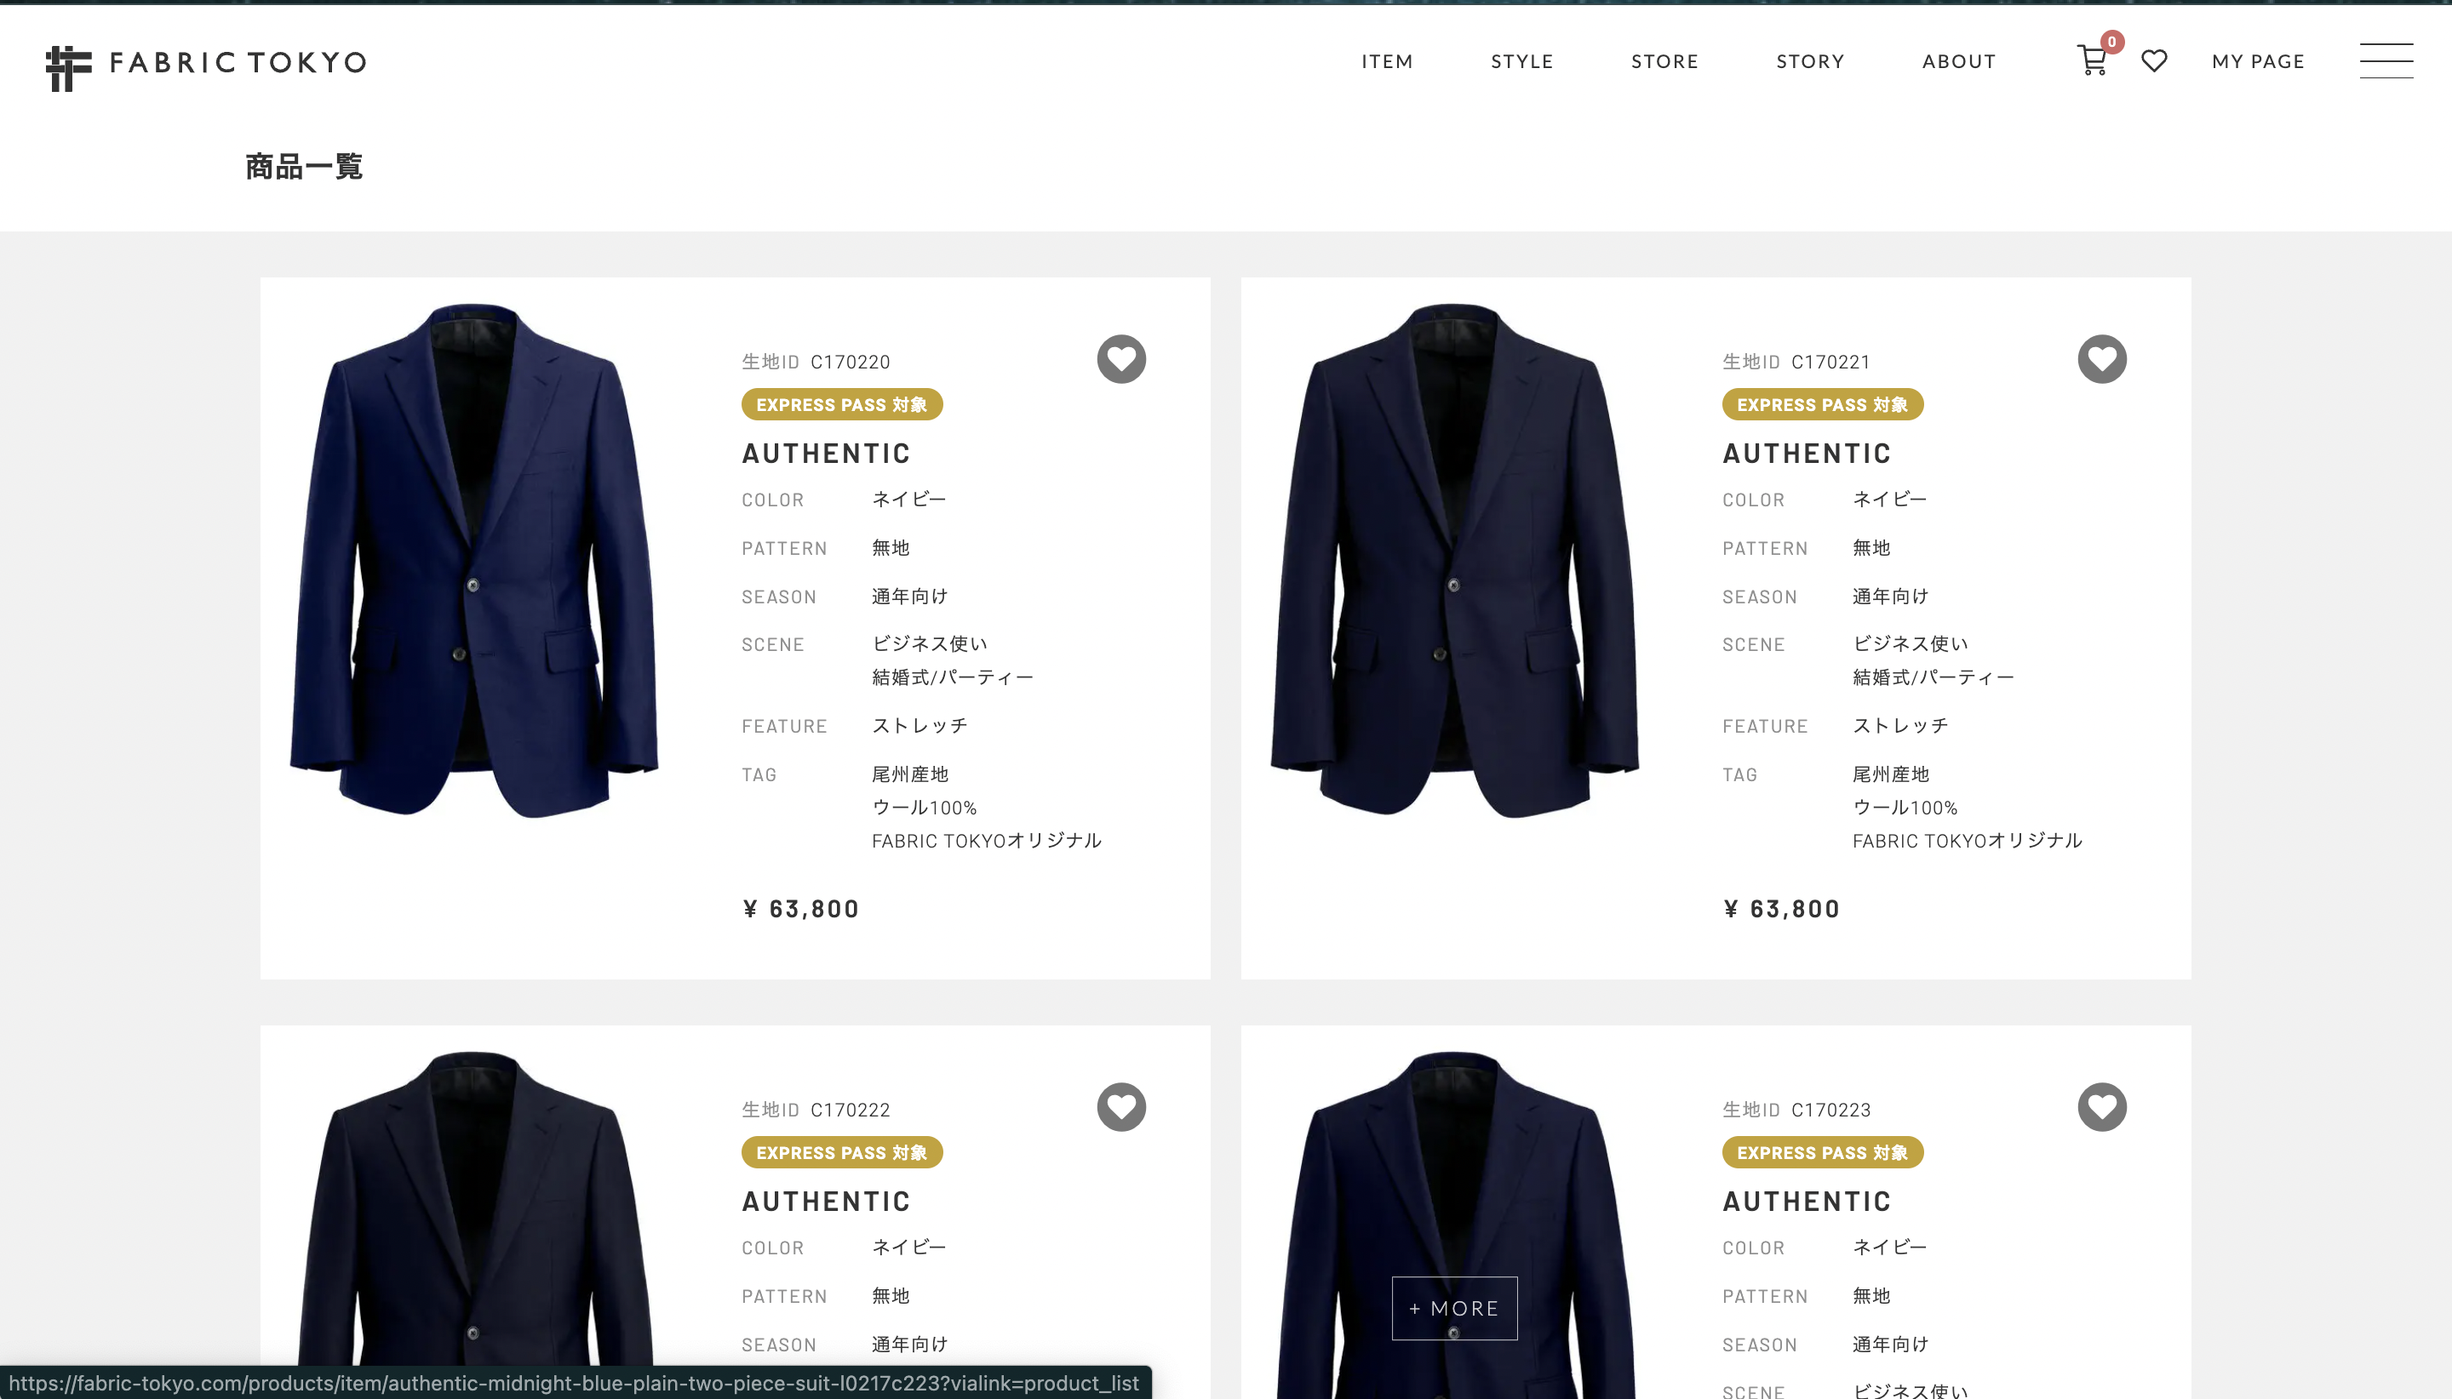Open the STORY menu
This screenshot has width=2452, height=1399.
1810,61
